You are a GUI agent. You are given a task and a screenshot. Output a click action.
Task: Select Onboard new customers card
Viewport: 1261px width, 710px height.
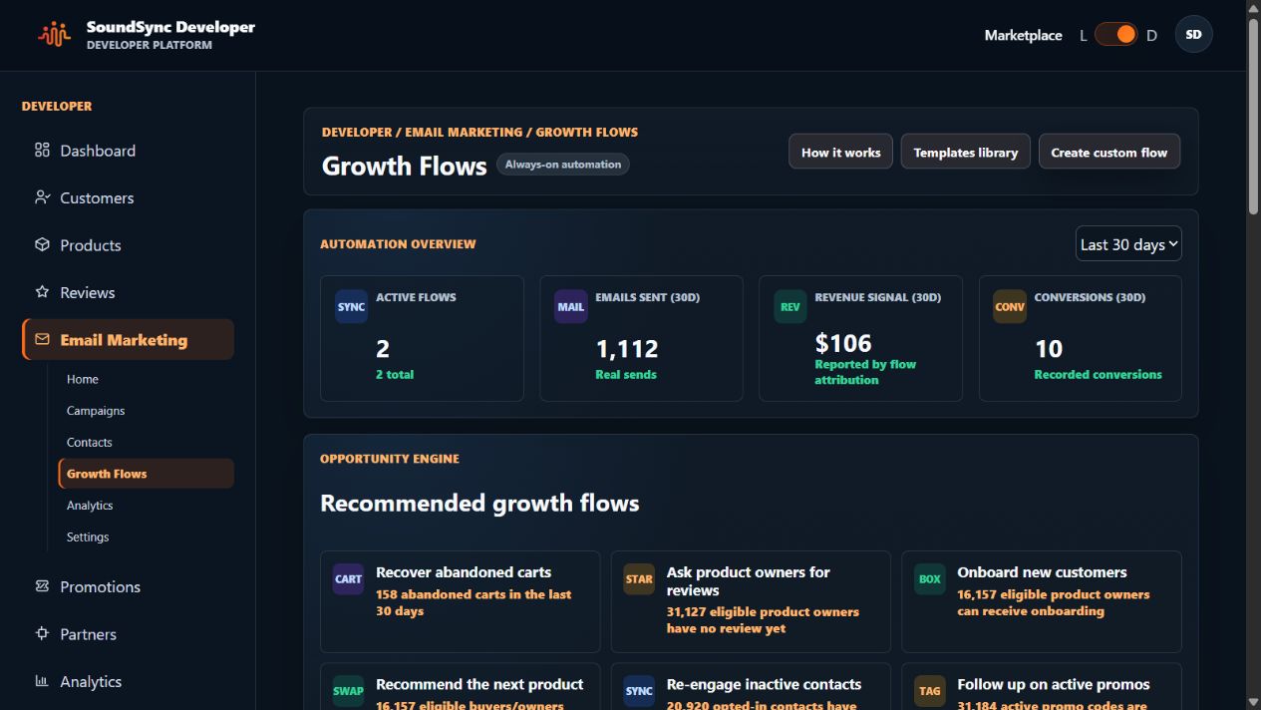tap(1041, 601)
